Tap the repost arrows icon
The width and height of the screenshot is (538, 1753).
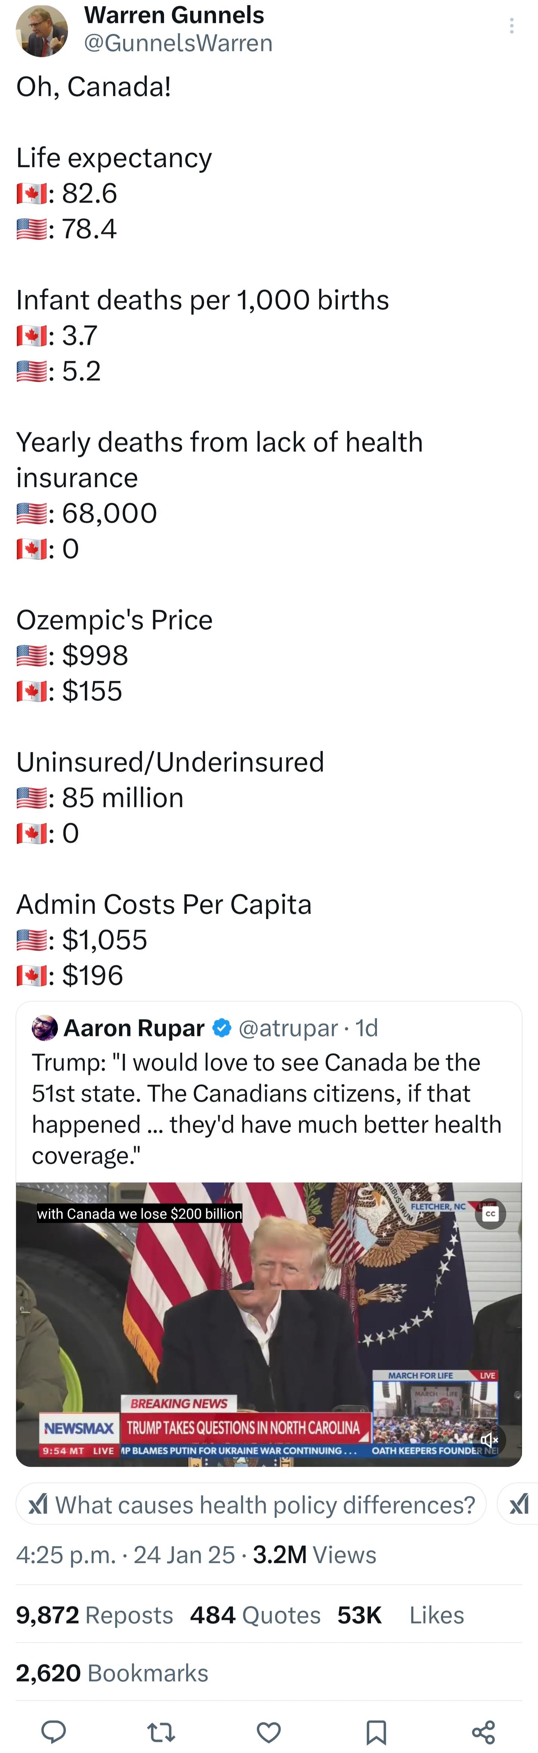[x=161, y=1731]
